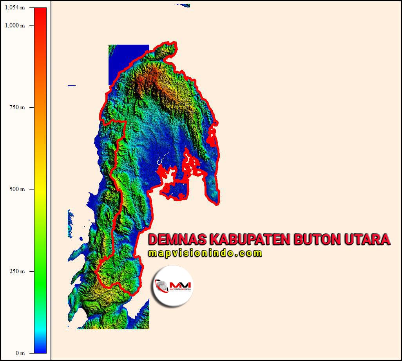Expand the 250 m legend level
Screen dimensions: 402x361
click(16, 271)
